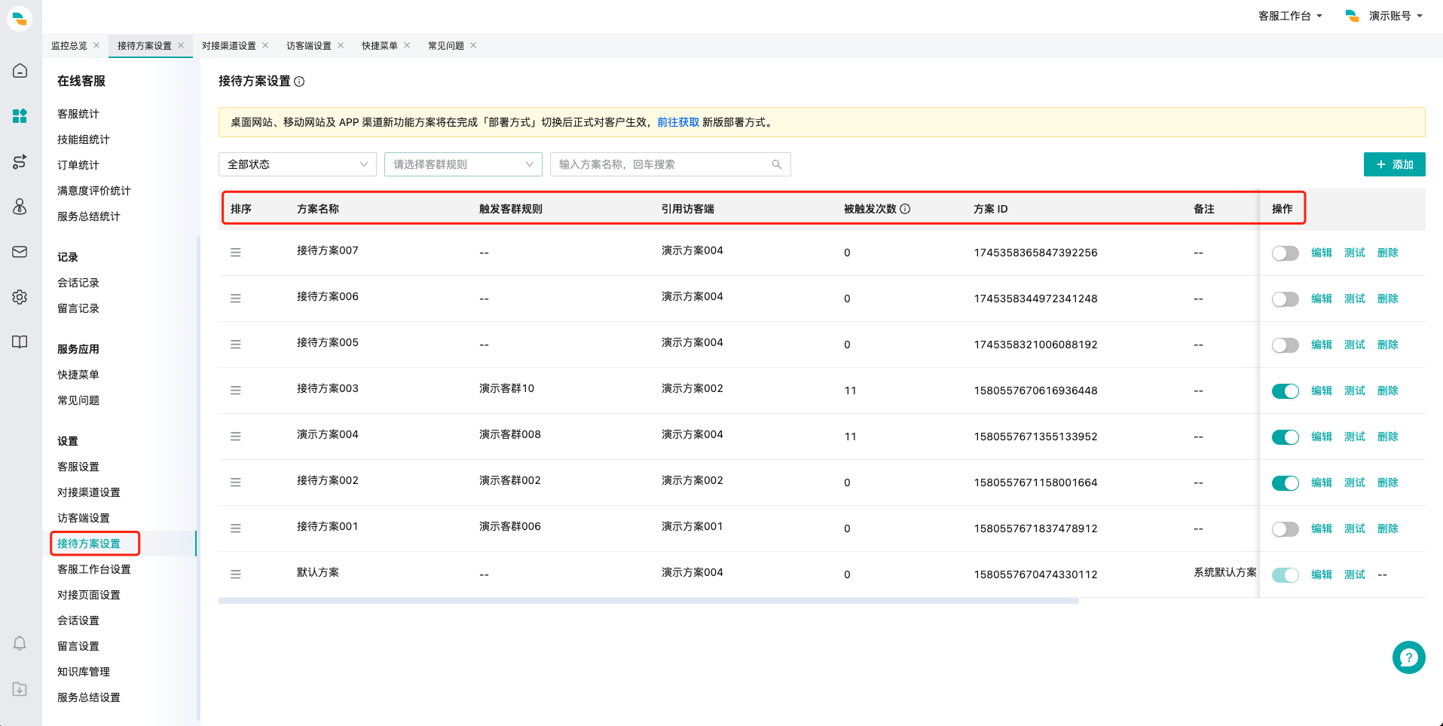This screenshot has height=726, width=1443.
Task: Click drag handle for 接待方案003 row
Action: coord(236,391)
